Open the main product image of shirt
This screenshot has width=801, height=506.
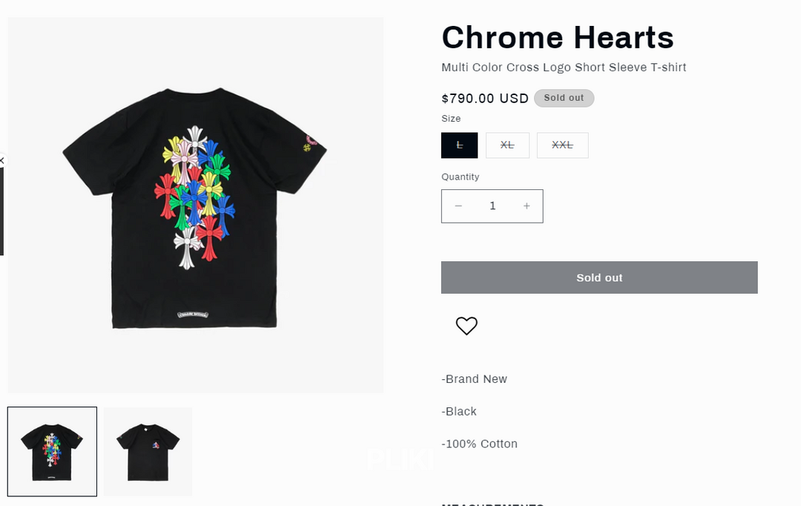pyautogui.click(x=196, y=206)
